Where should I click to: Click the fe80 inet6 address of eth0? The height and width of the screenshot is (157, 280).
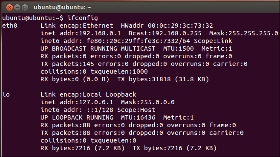[x=138, y=41]
